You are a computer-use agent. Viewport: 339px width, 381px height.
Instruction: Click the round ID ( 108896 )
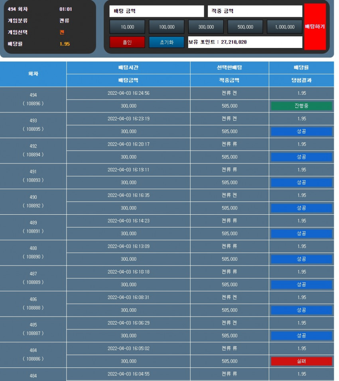33,104
